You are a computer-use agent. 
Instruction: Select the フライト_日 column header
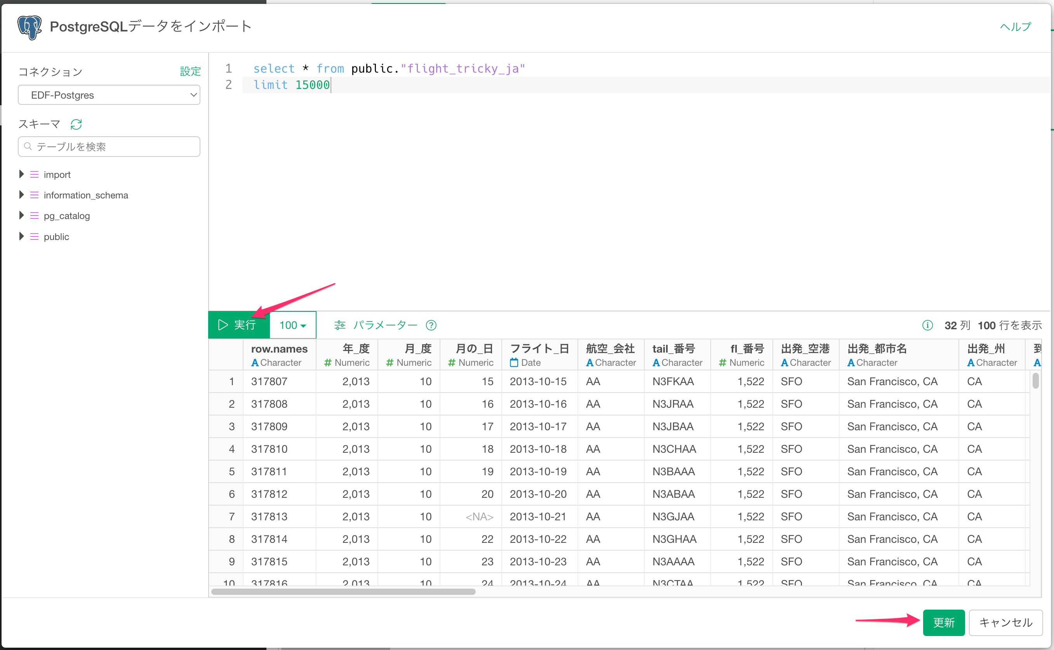(x=540, y=355)
